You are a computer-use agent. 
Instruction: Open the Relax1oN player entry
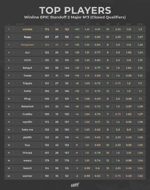point(27,107)
